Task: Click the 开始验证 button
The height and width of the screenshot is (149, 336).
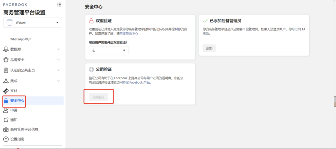Action: tap(98, 97)
